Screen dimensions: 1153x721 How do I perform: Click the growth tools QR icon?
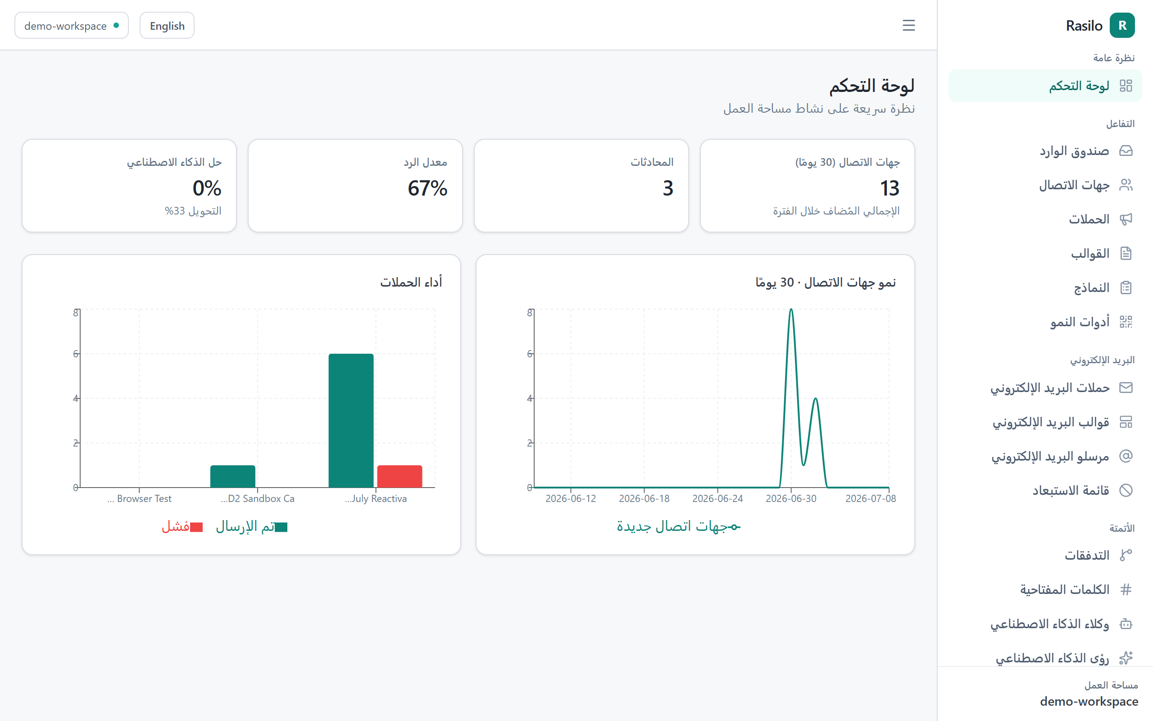point(1126,322)
